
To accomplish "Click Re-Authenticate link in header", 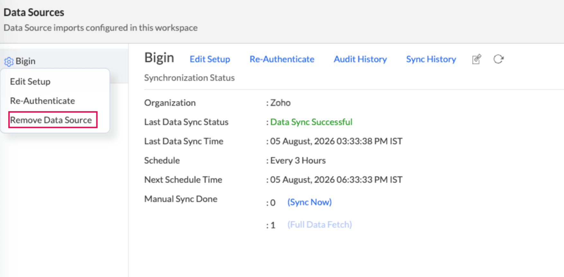I will coord(282,59).
